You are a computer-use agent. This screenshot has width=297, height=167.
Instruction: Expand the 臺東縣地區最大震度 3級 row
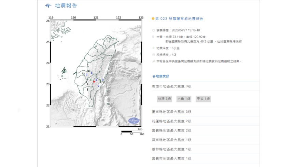(x=171, y=112)
